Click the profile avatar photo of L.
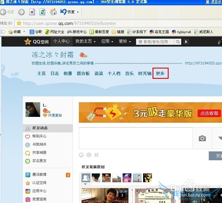 click(33, 110)
